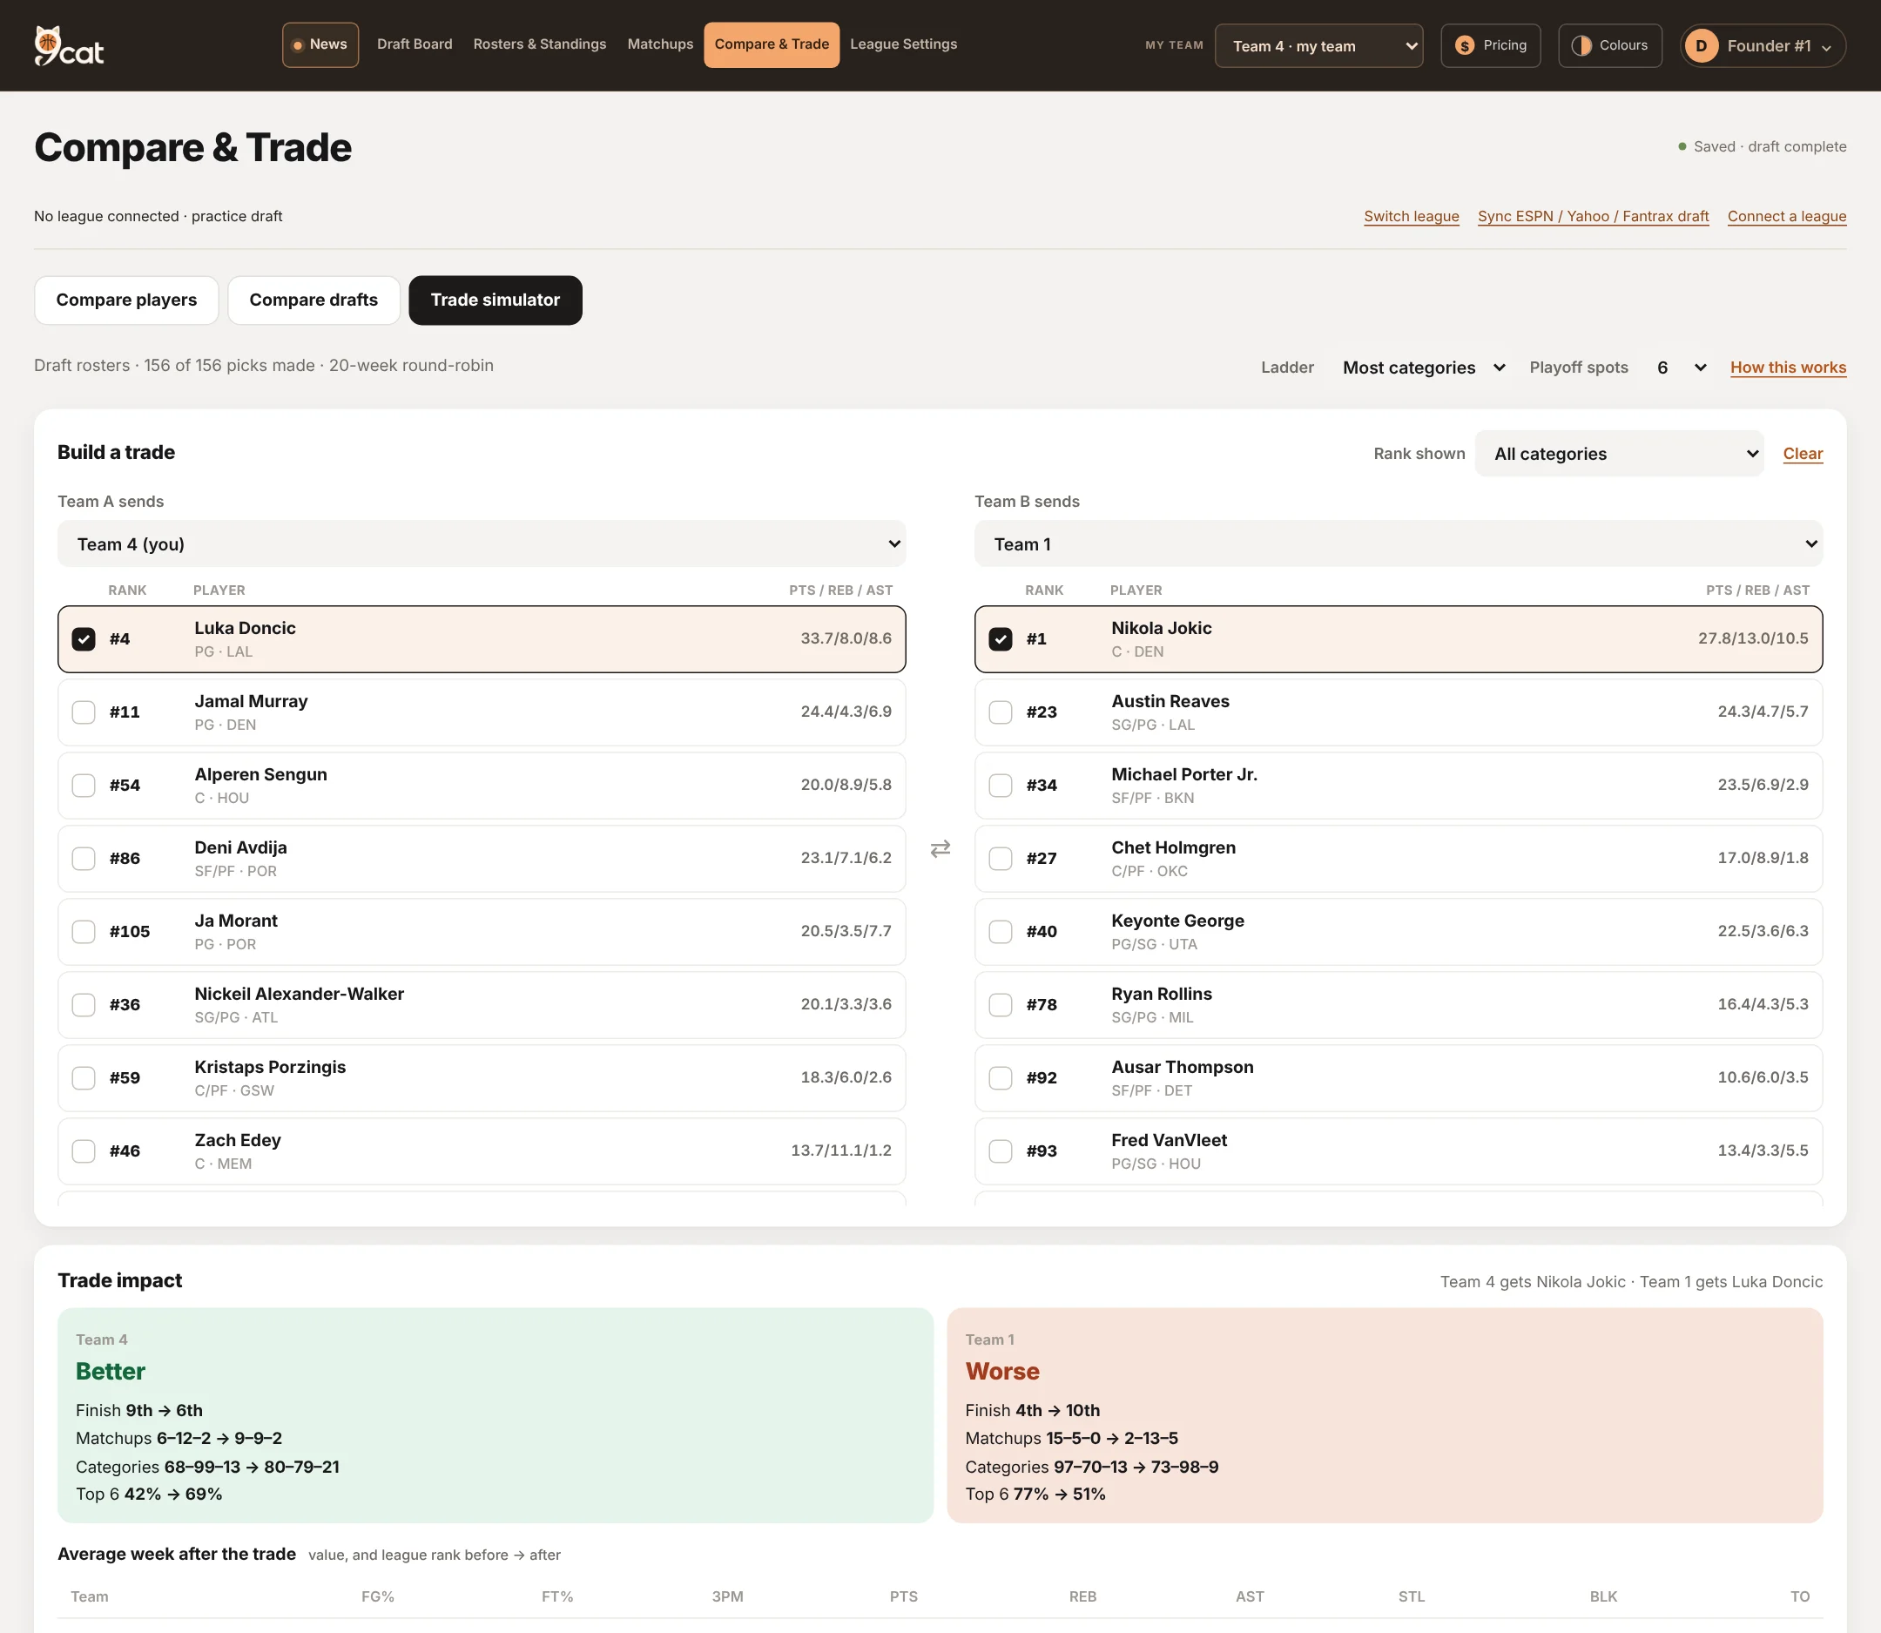This screenshot has width=1881, height=1633.
Task: Open the Playoff spots dropdown
Action: tap(1680, 368)
